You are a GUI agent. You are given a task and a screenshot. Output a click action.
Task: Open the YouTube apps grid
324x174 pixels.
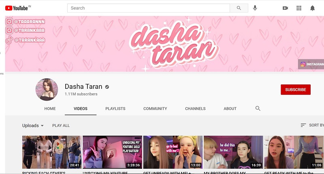coord(299,8)
